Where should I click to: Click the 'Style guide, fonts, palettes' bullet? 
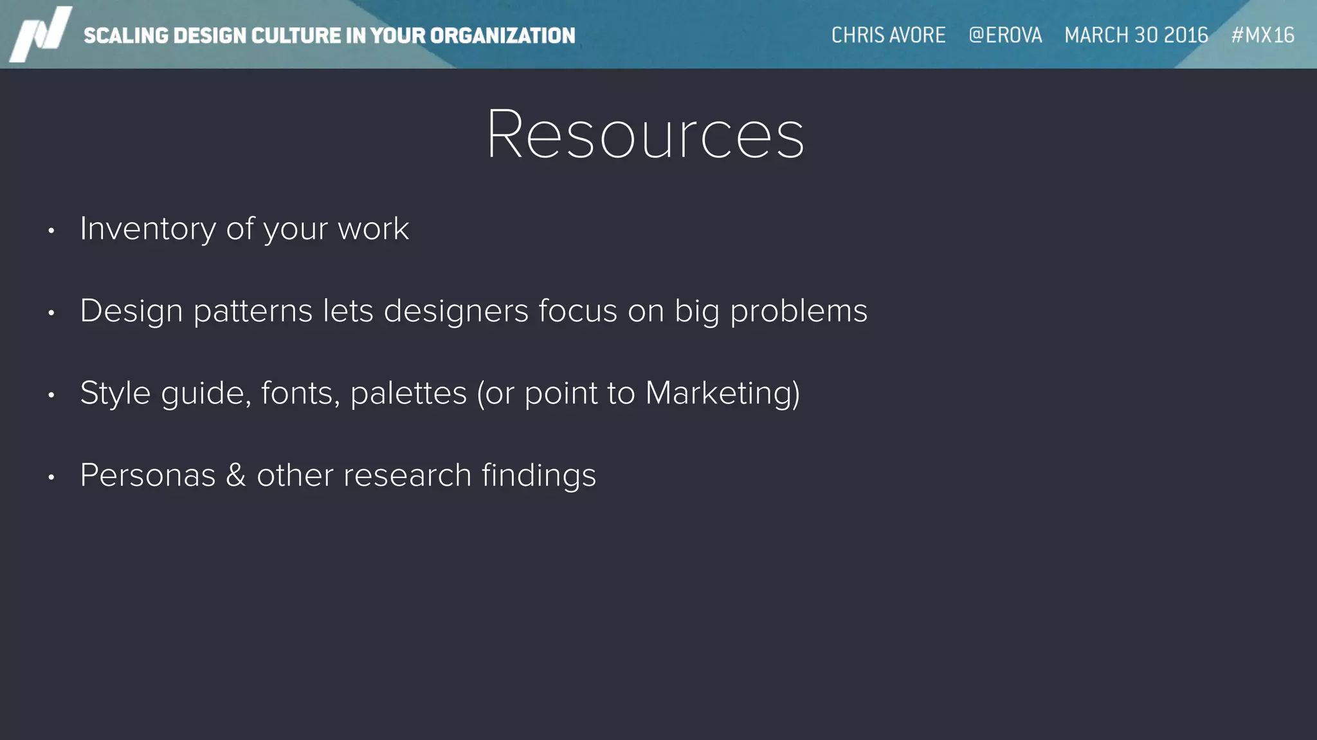pyautogui.click(x=440, y=393)
